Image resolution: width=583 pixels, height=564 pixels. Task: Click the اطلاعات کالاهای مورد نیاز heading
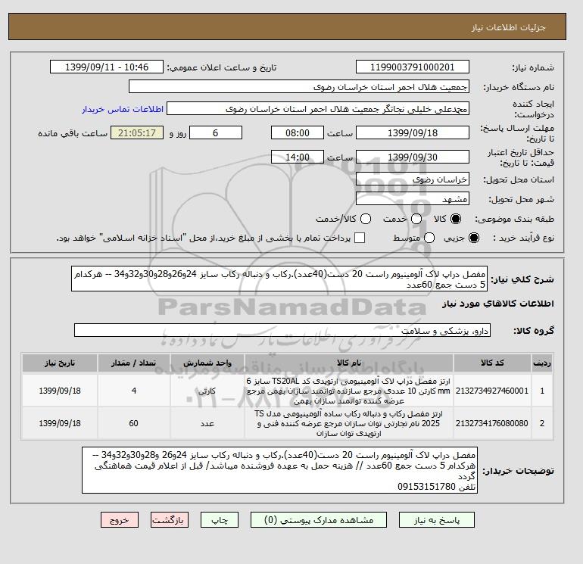point(498,304)
